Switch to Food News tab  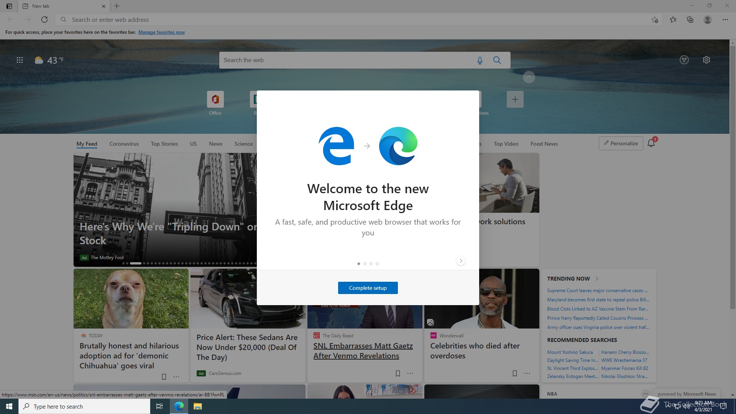(x=544, y=144)
